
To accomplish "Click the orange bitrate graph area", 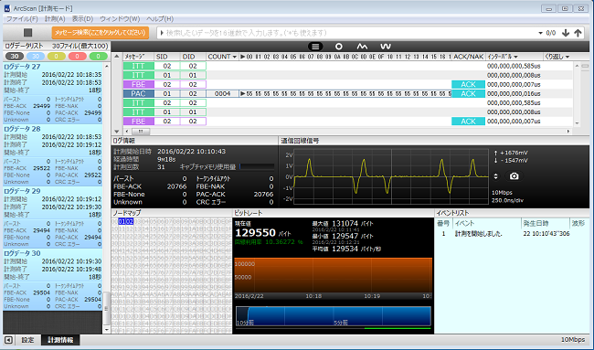I will [334, 275].
